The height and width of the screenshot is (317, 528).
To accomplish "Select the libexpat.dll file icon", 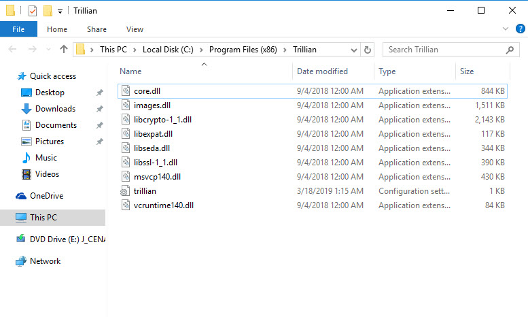I will coord(126,134).
